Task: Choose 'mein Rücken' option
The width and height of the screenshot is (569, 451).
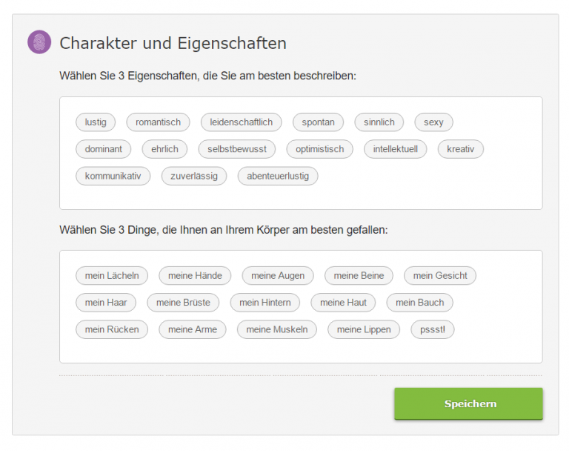Action: point(112,329)
